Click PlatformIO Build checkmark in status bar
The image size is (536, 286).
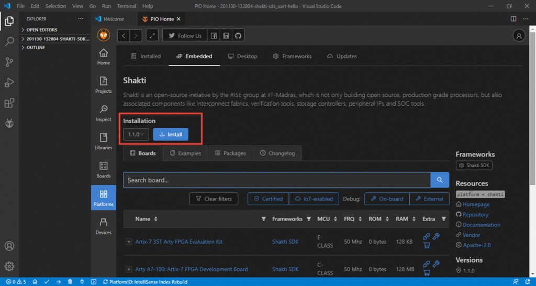[x=47, y=282]
